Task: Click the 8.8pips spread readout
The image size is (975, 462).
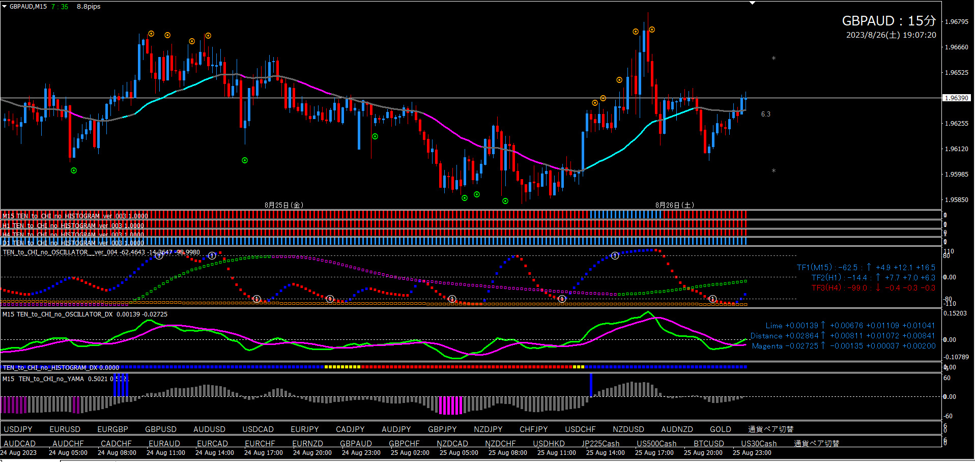Action: (89, 7)
